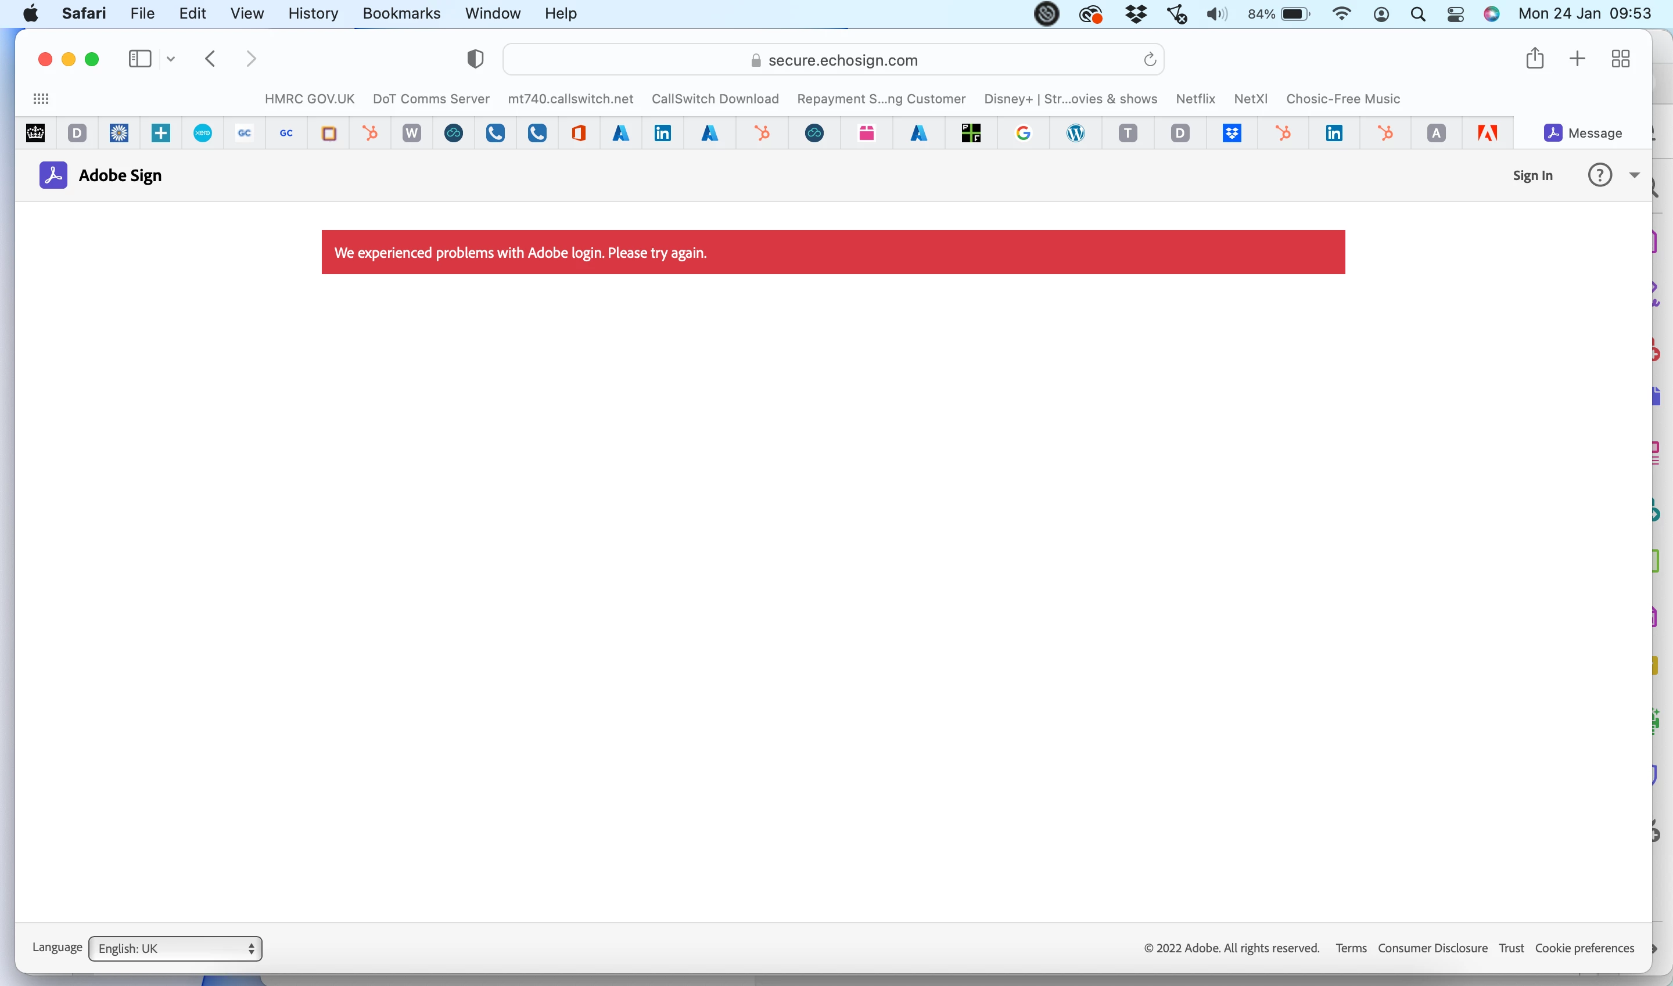
Task: Open sidebar chevron dropdown menu
Action: (x=171, y=59)
